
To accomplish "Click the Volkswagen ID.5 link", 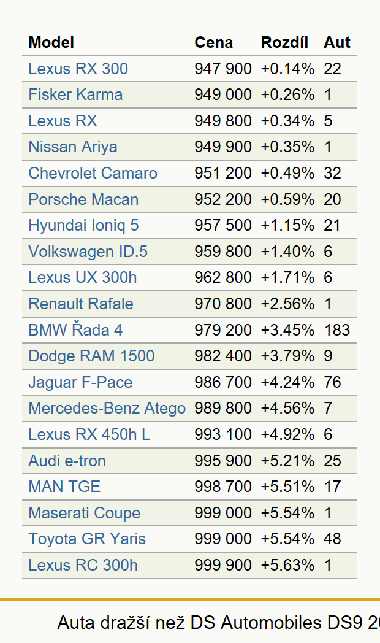I will 88,252.
